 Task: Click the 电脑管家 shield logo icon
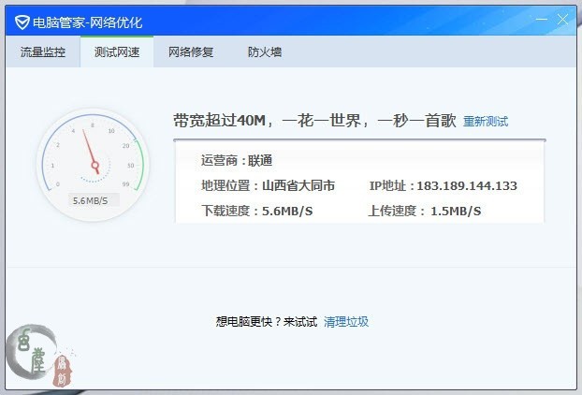tap(22, 22)
